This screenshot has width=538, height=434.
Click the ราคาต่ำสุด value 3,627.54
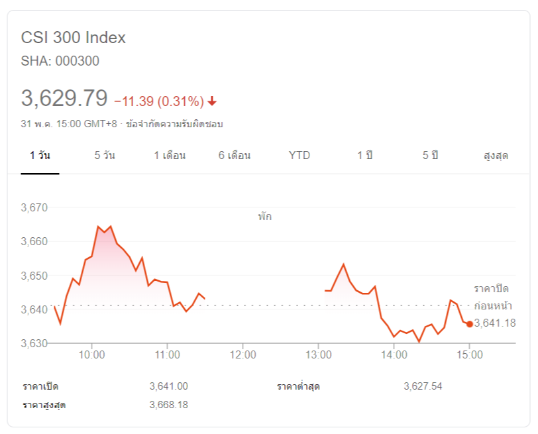coord(423,386)
